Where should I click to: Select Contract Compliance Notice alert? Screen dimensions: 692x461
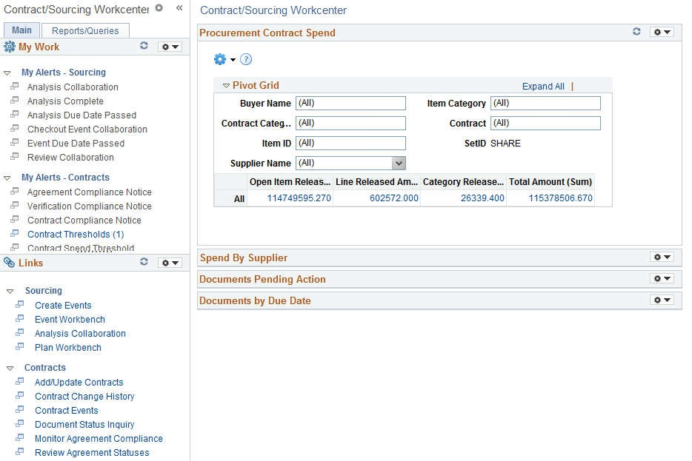click(x=84, y=221)
